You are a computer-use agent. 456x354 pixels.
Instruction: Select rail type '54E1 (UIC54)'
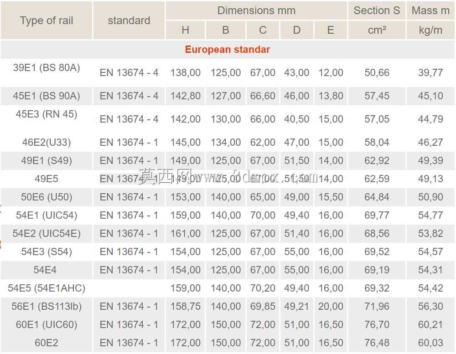pos(47,215)
